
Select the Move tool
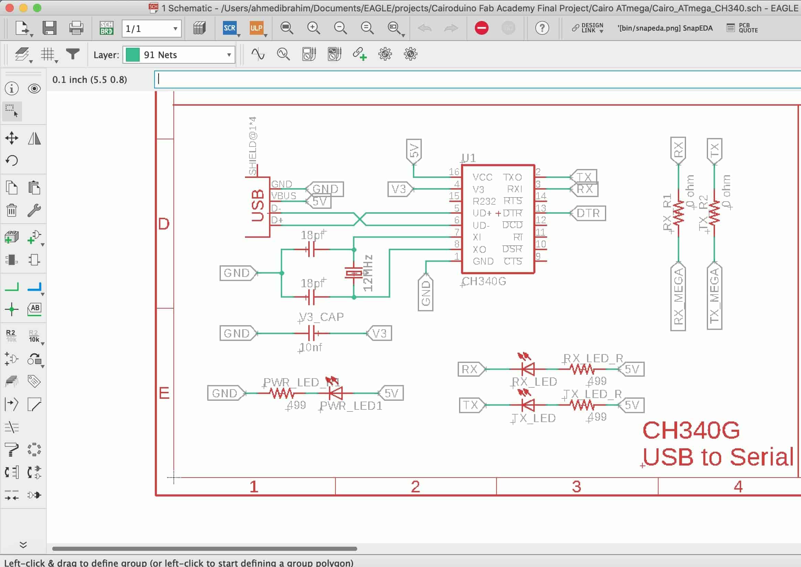coord(12,138)
